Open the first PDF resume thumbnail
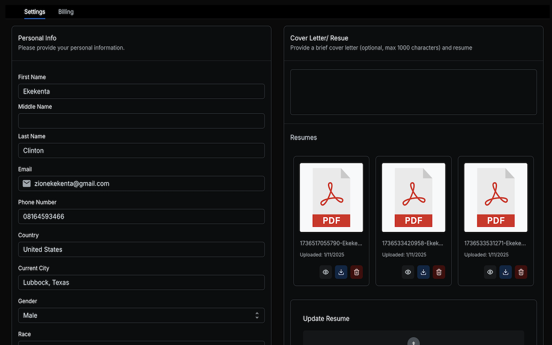552x345 pixels. coord(331,198)
